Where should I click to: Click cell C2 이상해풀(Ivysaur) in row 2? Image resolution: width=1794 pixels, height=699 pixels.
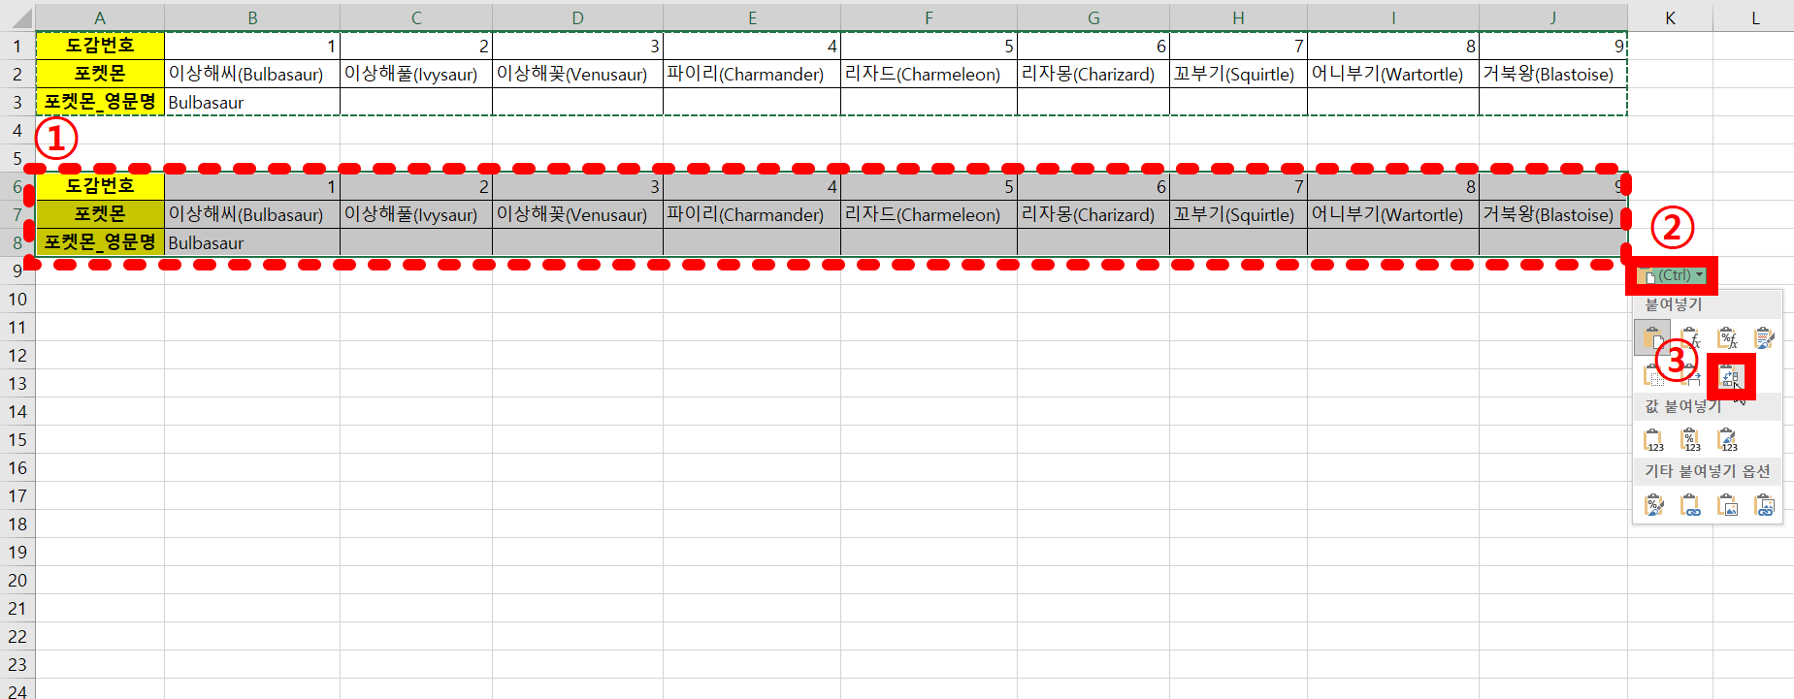[x=416, y=74]
